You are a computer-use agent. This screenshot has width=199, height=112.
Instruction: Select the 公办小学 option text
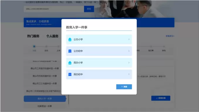tap(78, 39)
